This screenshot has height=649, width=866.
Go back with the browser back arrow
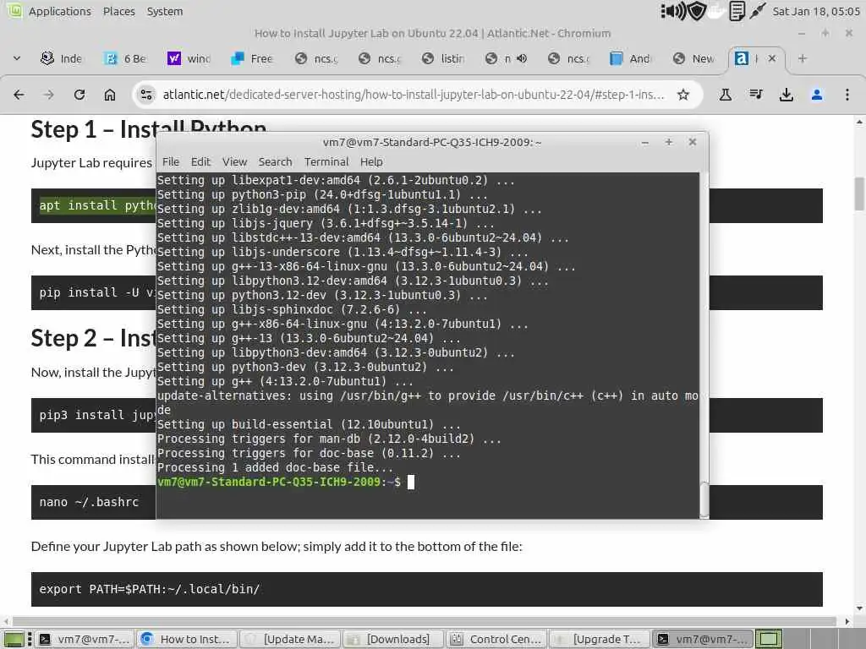[19, 95]
